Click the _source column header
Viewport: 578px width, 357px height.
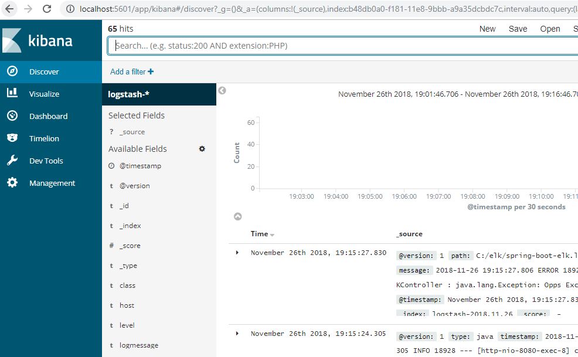coord(409,234)
